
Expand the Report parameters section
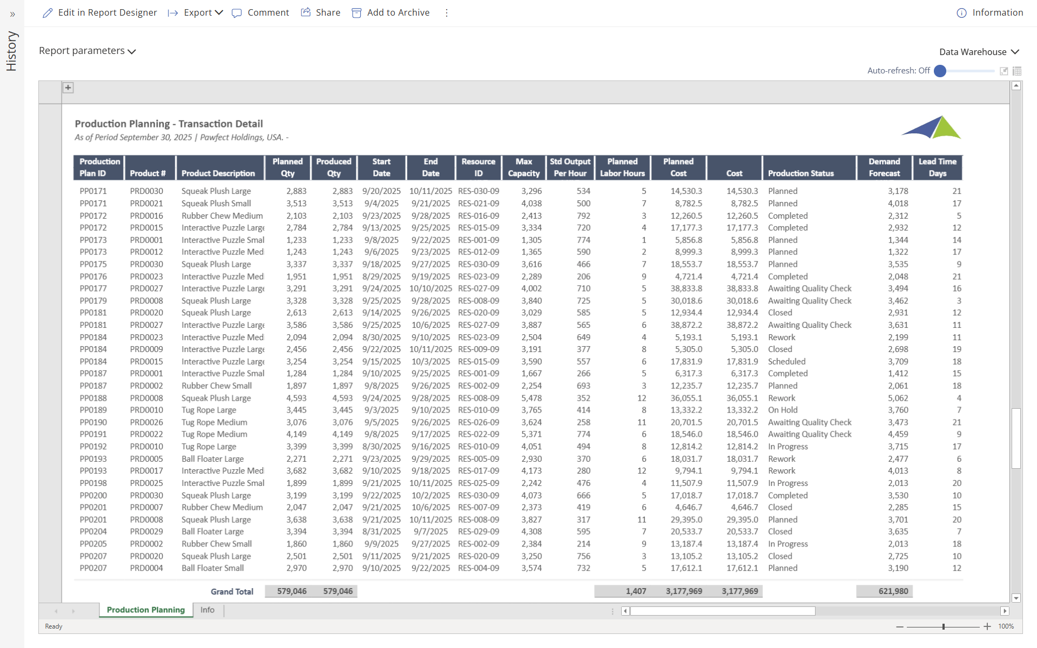(87, 51)
